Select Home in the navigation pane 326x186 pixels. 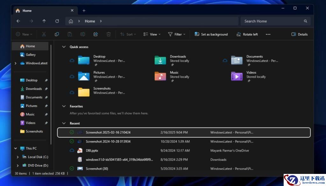(x=30, y=46)
